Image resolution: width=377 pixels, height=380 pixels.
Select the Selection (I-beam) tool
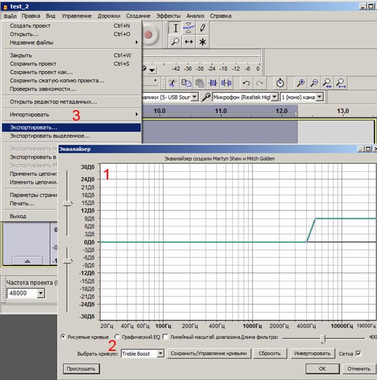[175, 28]
